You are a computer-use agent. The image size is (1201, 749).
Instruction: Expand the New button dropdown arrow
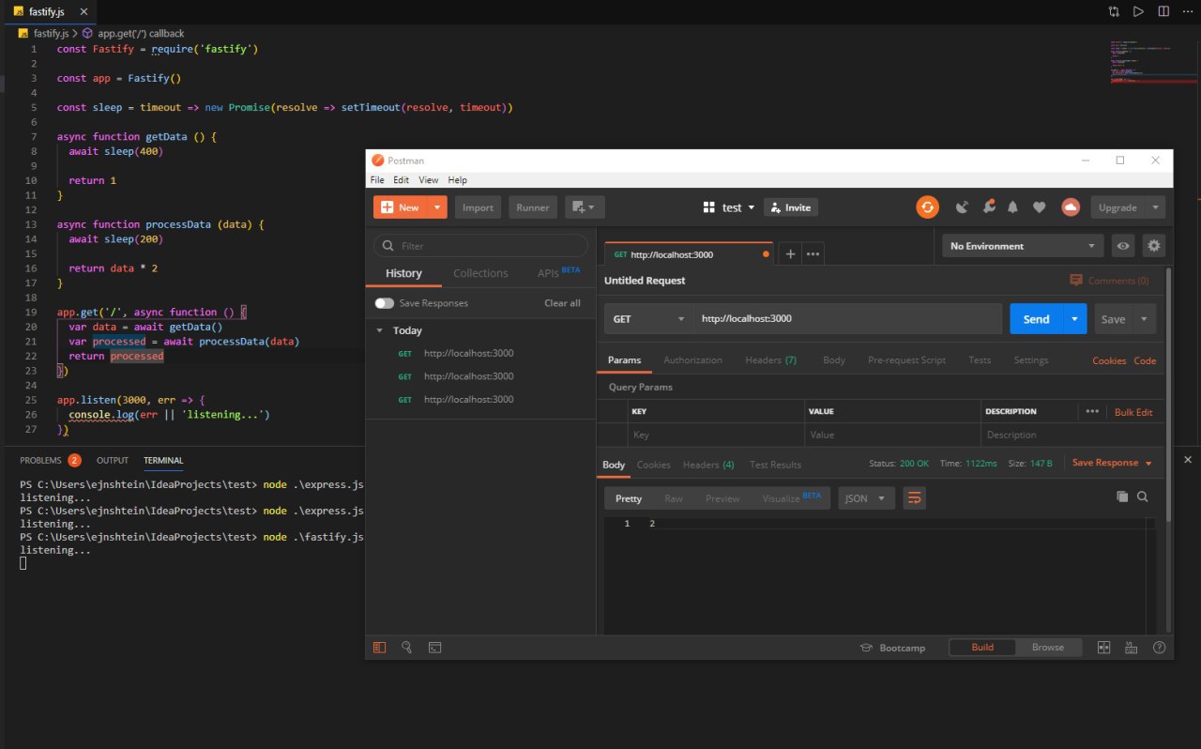[437, 207]
